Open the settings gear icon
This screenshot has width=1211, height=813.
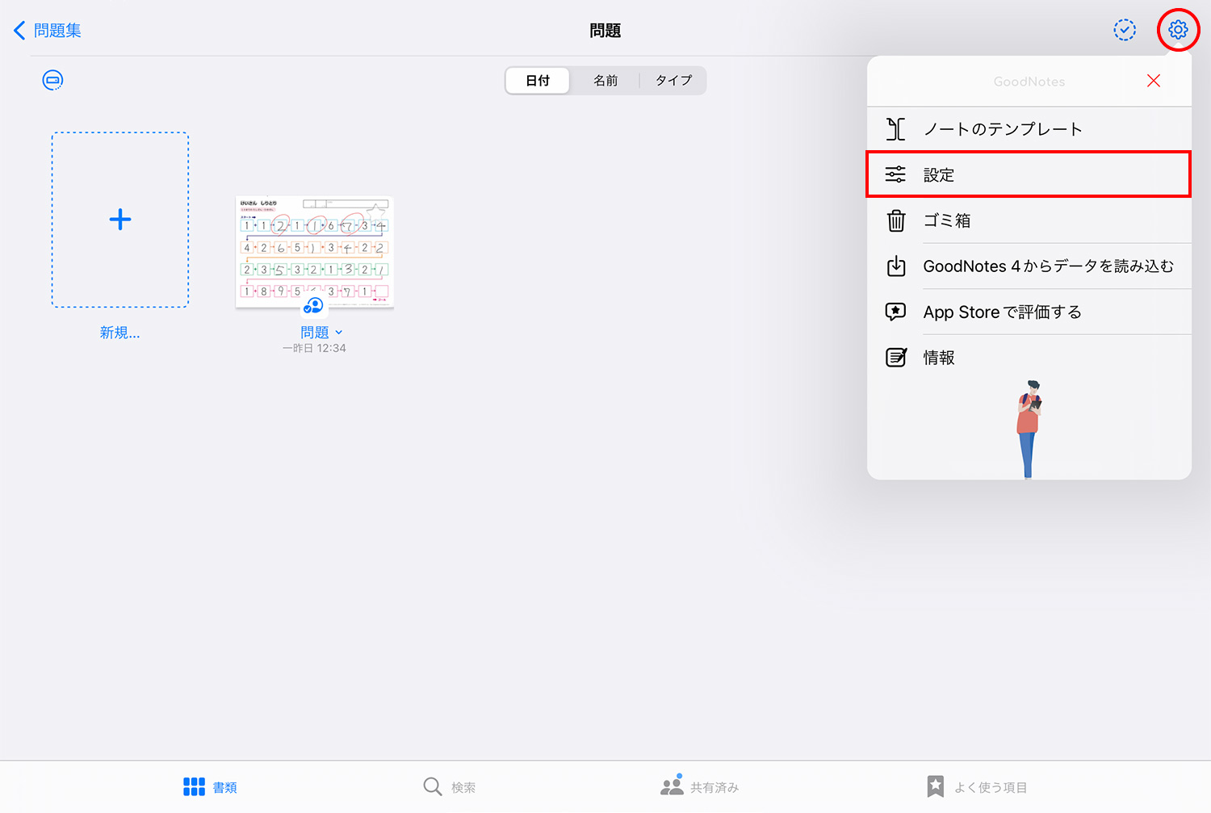tap(1178, 30)
